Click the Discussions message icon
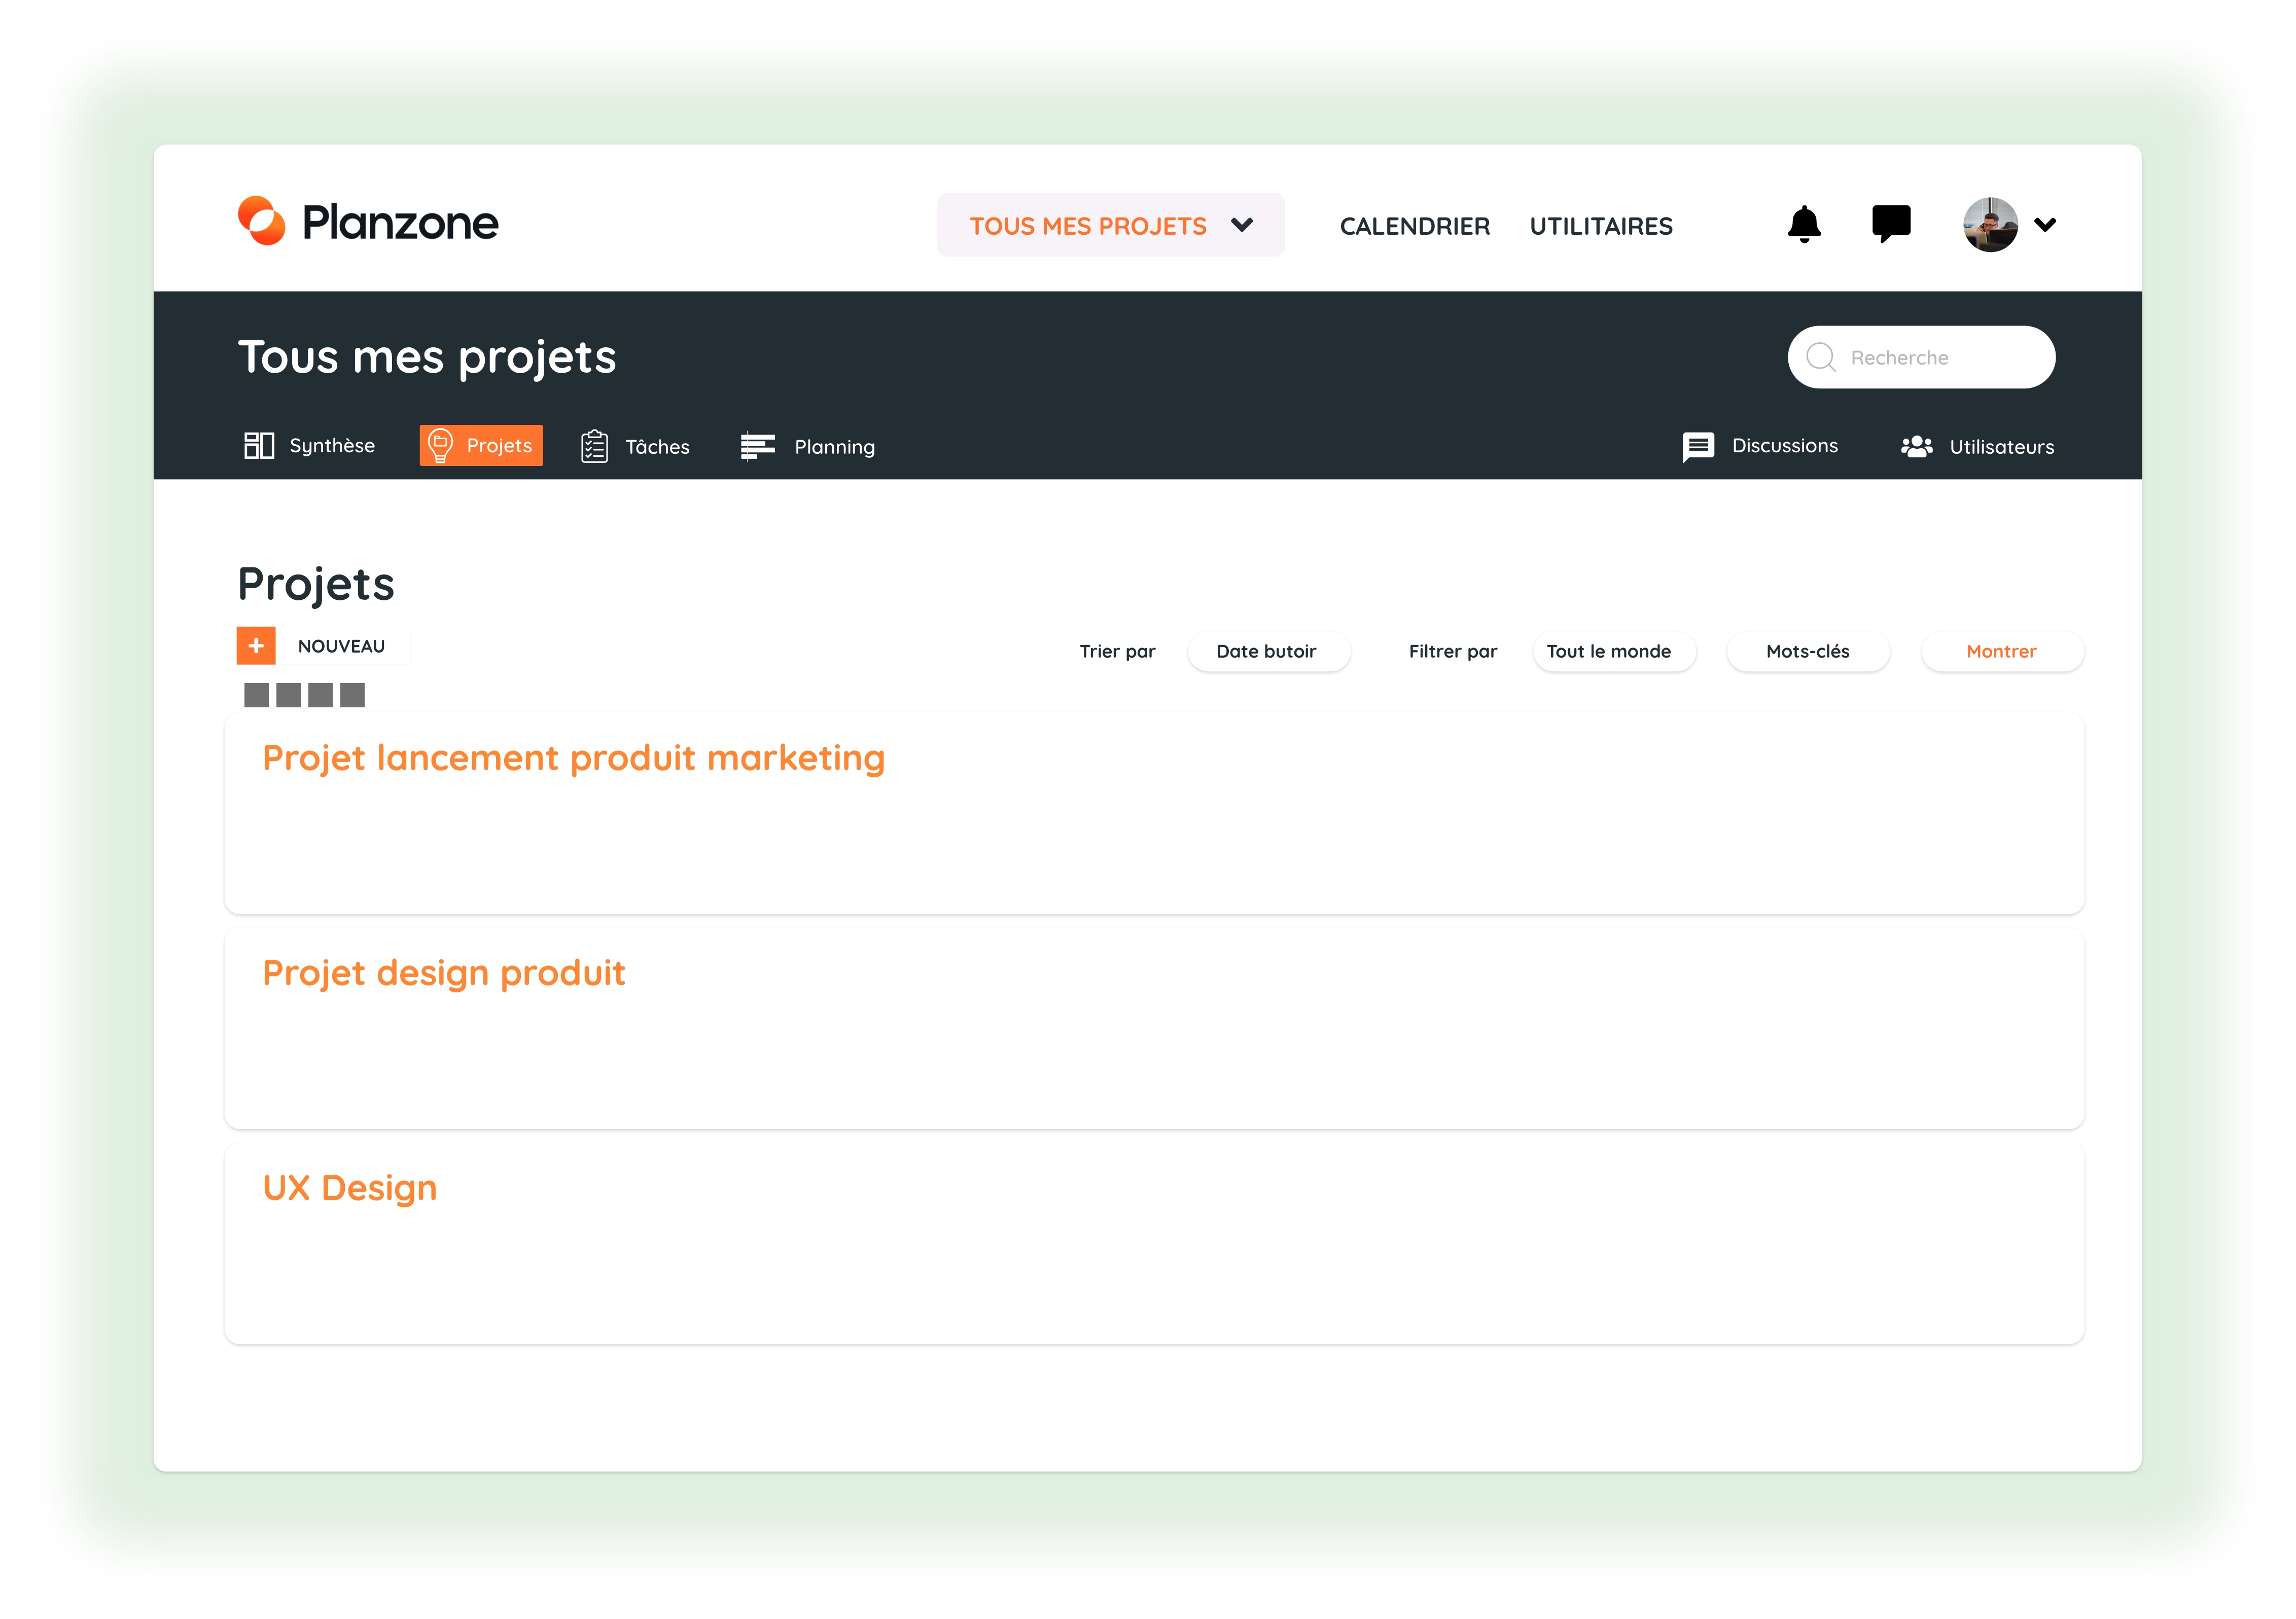This screenshot has height=1619, width=2296. pyautogui.click(x=1697, y=446)
